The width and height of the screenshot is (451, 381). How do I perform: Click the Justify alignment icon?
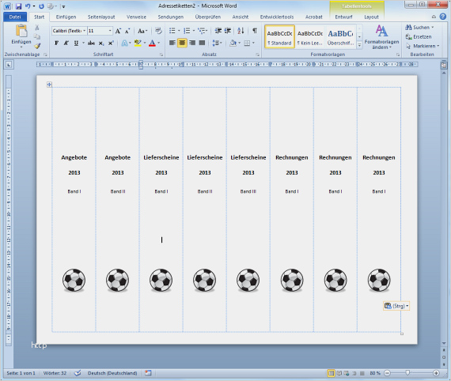click(x=203, y=43)
